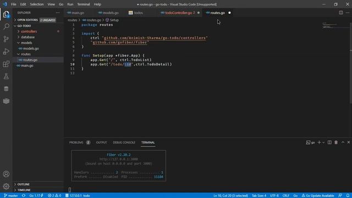Open the Run and Debug view icon

(6, 51)
